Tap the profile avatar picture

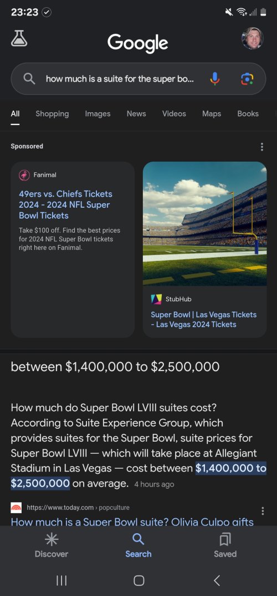point(253,38)
